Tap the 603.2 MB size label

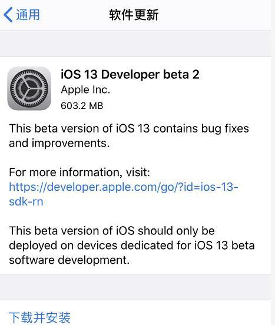pyautogui.click(x=82, y=106)
